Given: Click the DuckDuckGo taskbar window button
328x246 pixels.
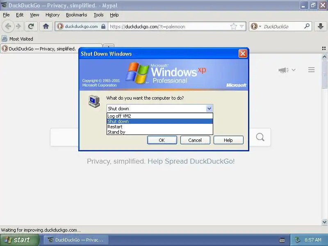Looking at the screenshot, I should pos(76,240).
